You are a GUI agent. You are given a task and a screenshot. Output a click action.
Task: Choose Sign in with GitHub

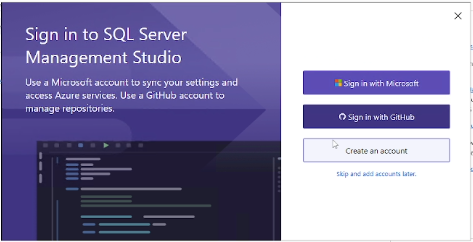click(376, 117)
